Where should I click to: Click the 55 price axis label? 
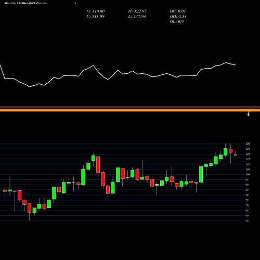pyautogui.click(x=247, y=221)
